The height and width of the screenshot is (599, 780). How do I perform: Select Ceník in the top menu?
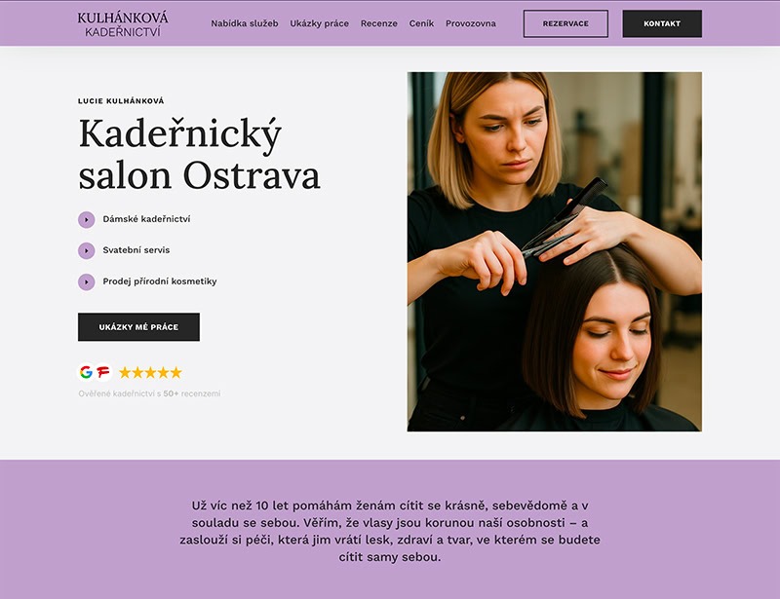click(421, 23)
